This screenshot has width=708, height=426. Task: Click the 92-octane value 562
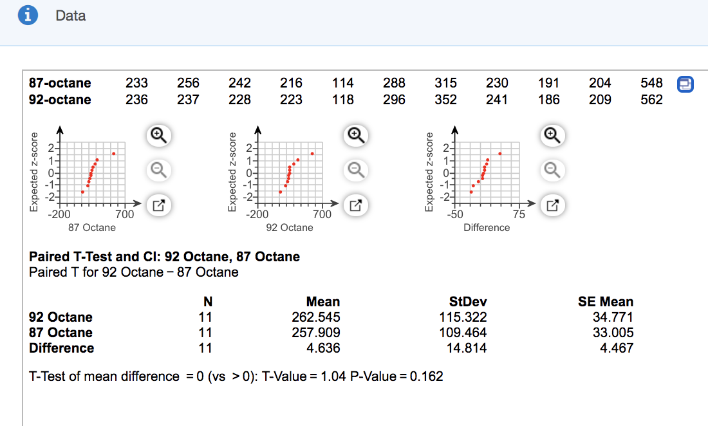coord(651,100)
